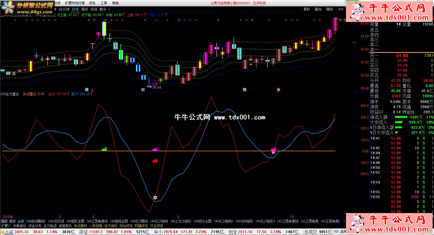This screenshot has width=434, height=235.
Task: Toggle 叠加 overlay mode
Action: [x=318, y=9]
